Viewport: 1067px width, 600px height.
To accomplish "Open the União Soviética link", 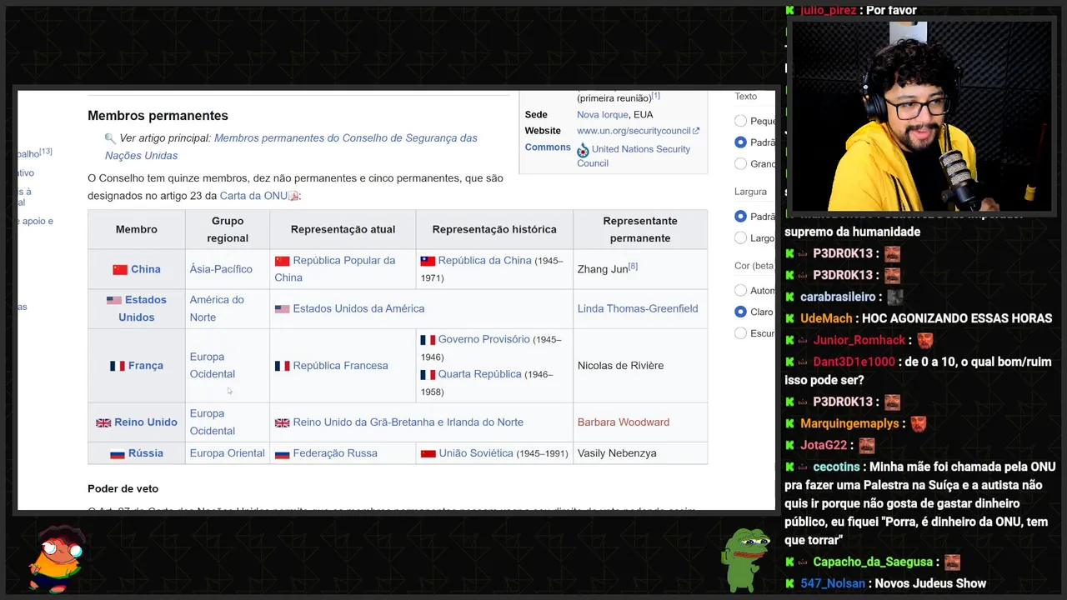I will click(476, 453).
